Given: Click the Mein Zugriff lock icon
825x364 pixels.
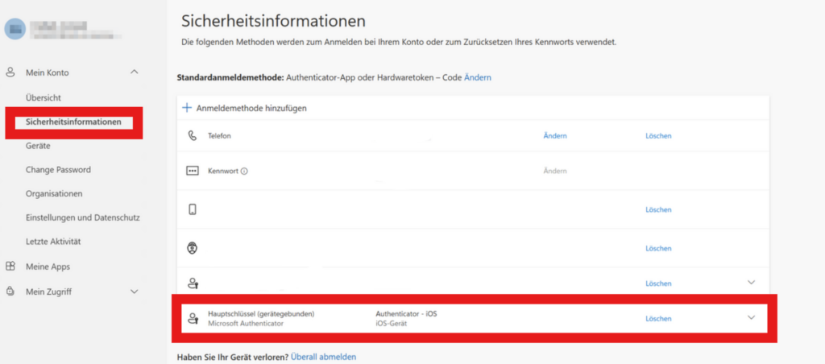Looking at the screenshot, I should pos(10,291).
